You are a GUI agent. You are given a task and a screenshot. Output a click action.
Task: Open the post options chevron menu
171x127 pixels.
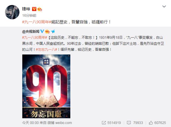click(164, 6)
